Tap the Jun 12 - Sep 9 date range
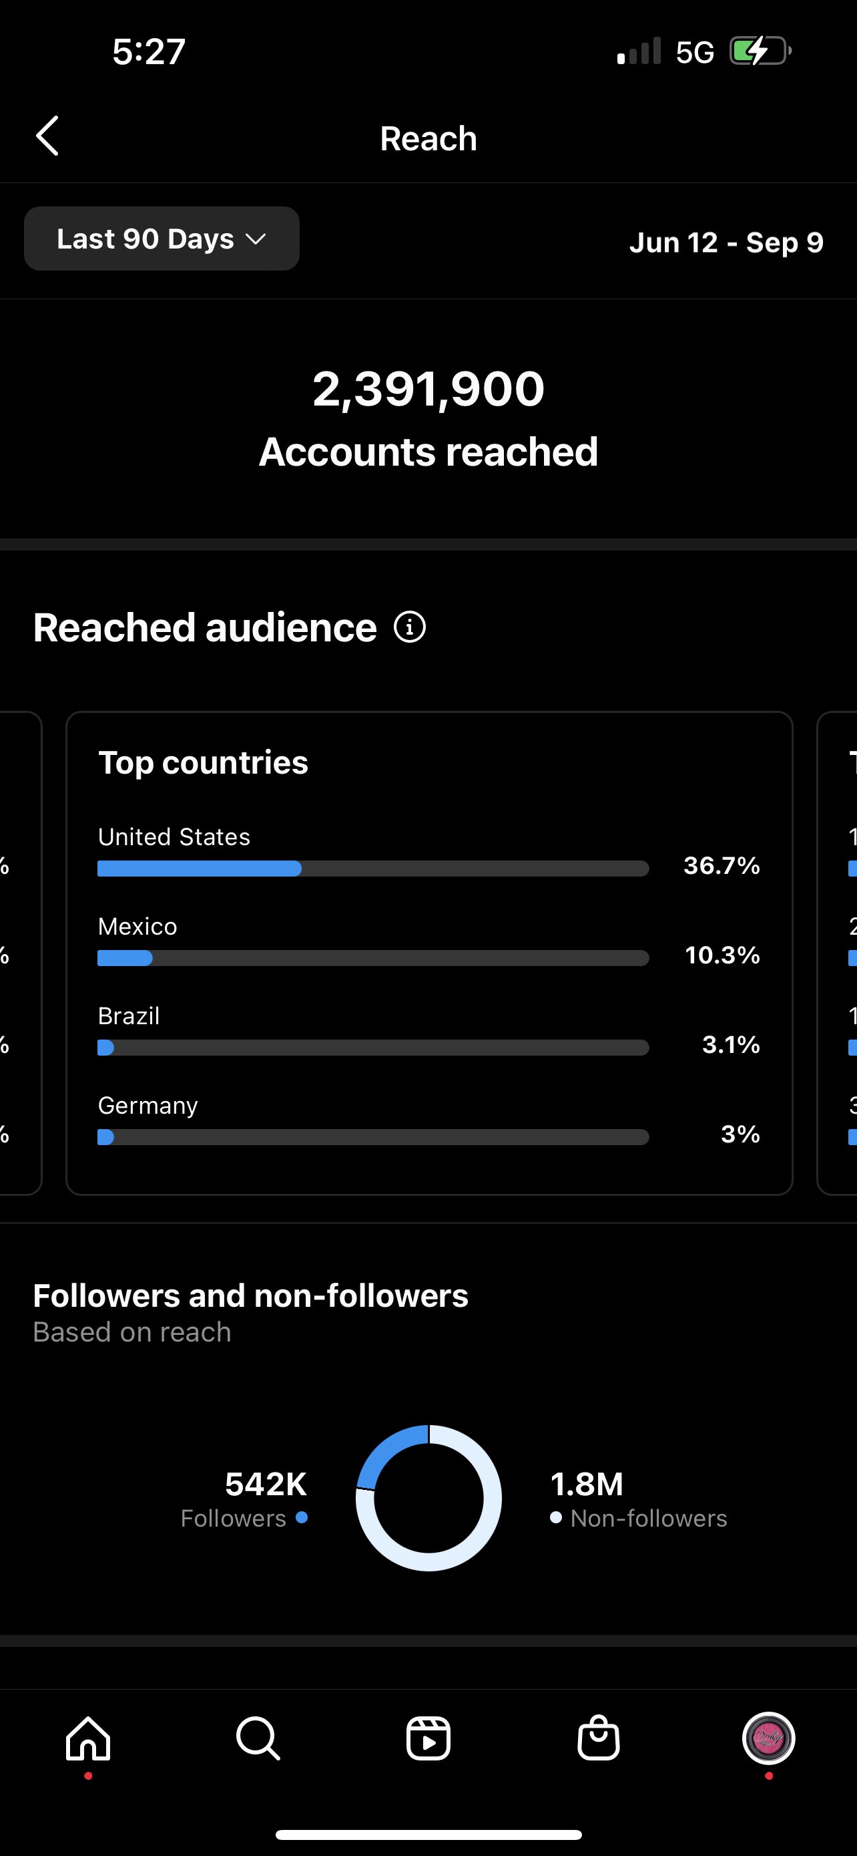 coord(726,243)
